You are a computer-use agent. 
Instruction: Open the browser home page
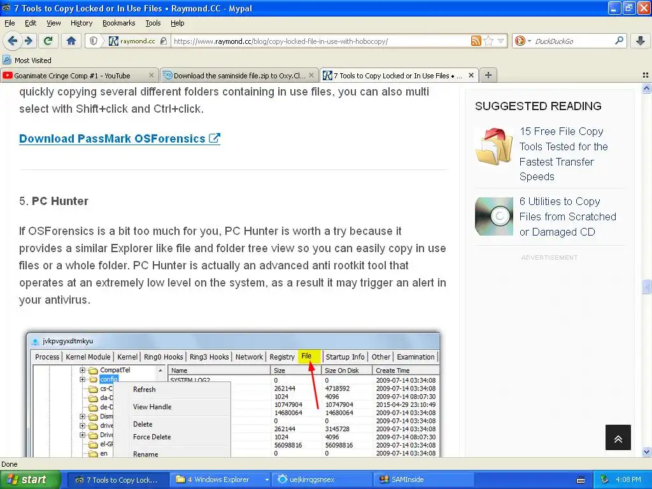71,41
